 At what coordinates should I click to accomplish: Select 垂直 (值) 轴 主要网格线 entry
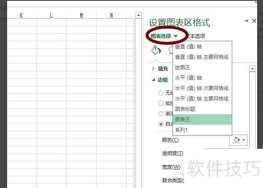click(x=202, y=57)
